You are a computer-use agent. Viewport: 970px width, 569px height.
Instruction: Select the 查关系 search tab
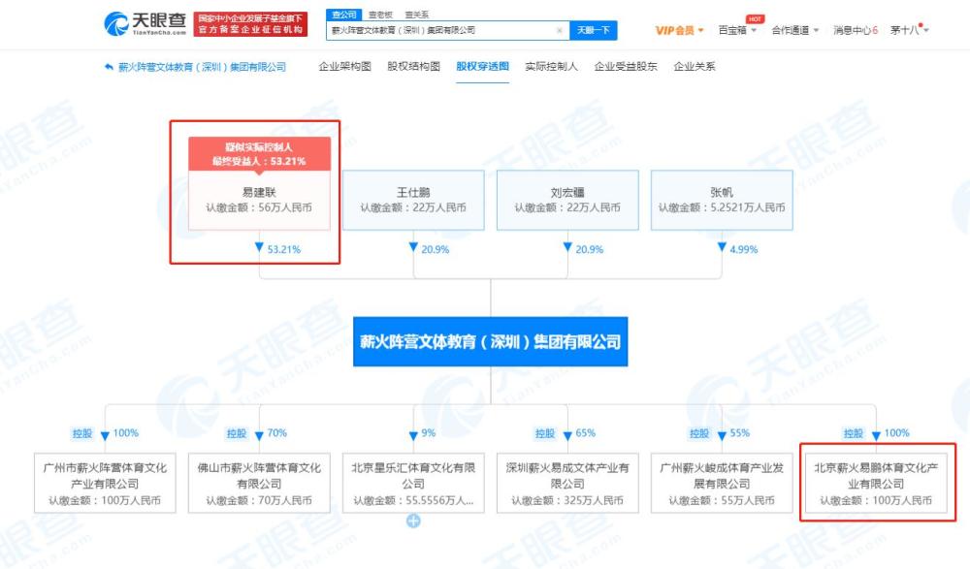point(416,15)
